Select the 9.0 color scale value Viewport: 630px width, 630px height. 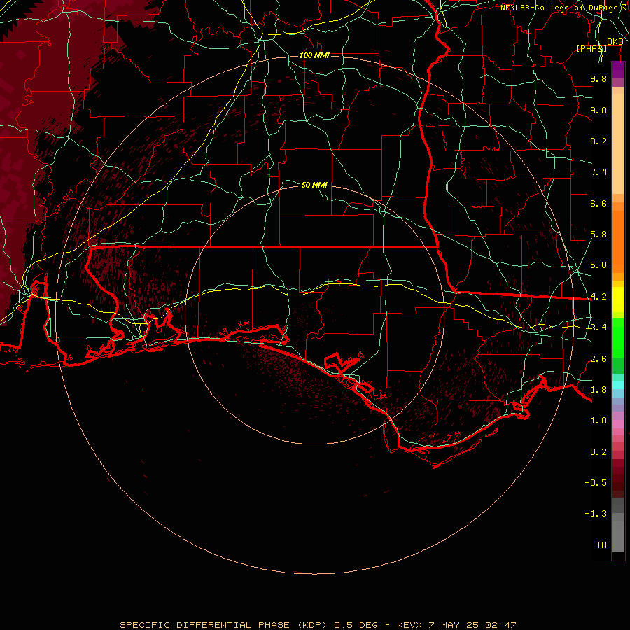click(x=598, y=110)
